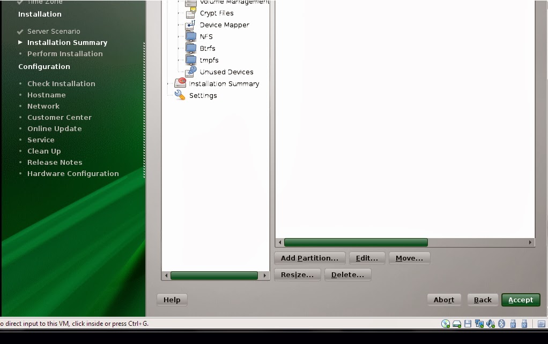Select Network from the installation sidebar
This screenshot has width=548, height=344.
(43, 106)
